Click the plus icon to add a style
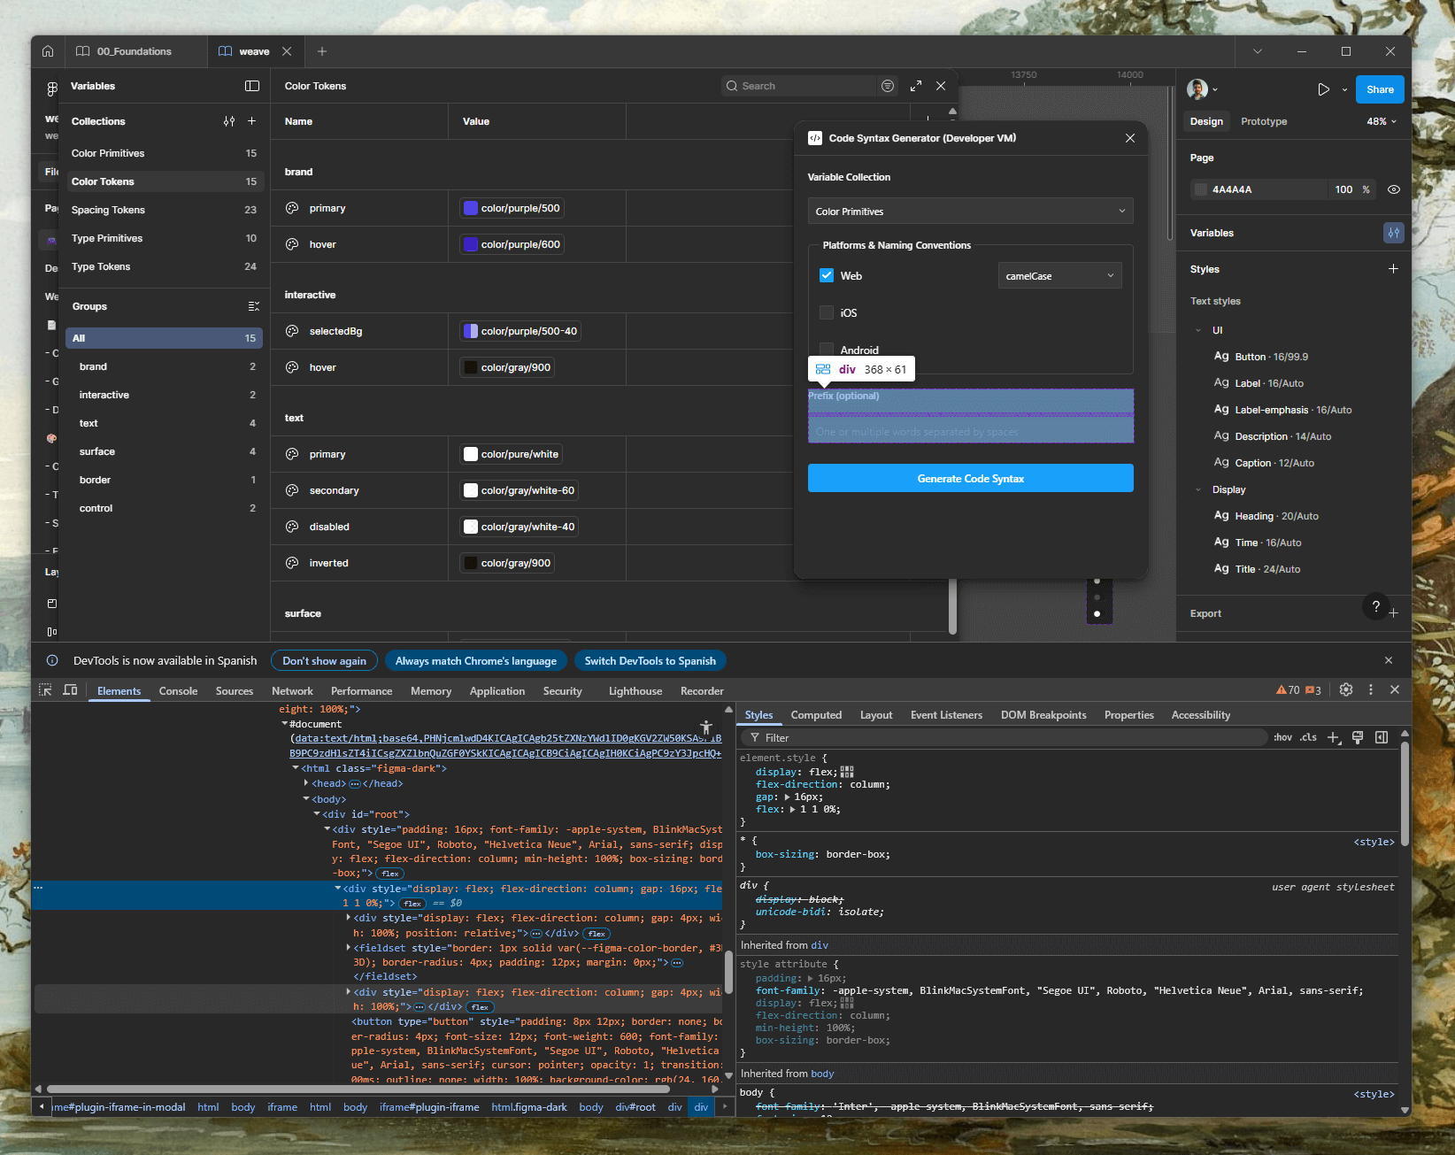This screenshot has height=1155, width=1455. [x=1393, y=269]
